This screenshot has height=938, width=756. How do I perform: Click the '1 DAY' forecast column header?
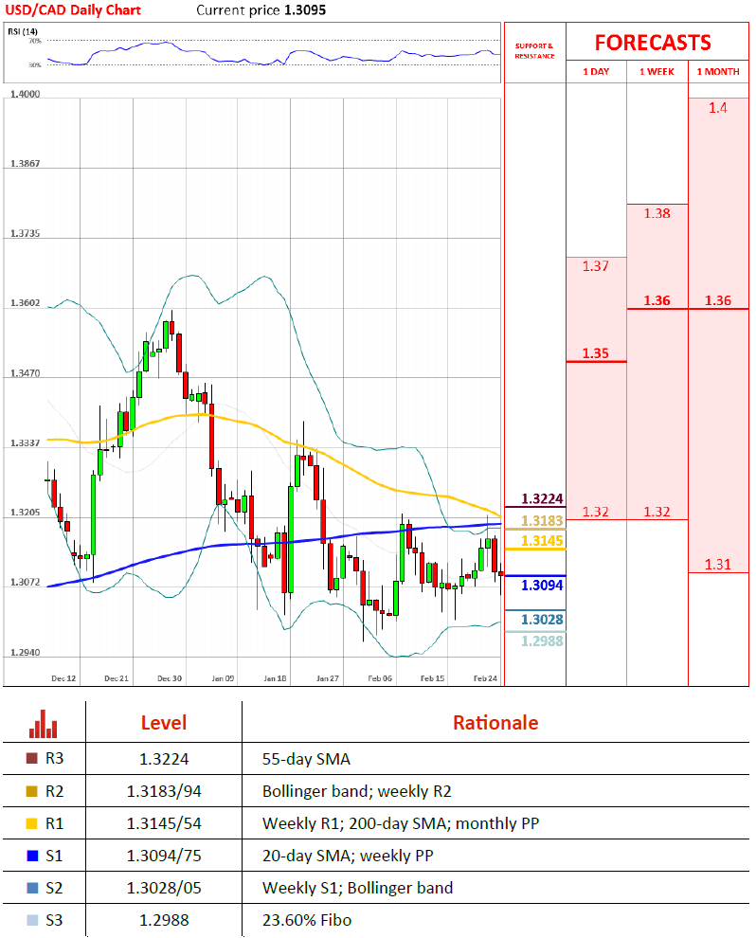coord(596,72)
